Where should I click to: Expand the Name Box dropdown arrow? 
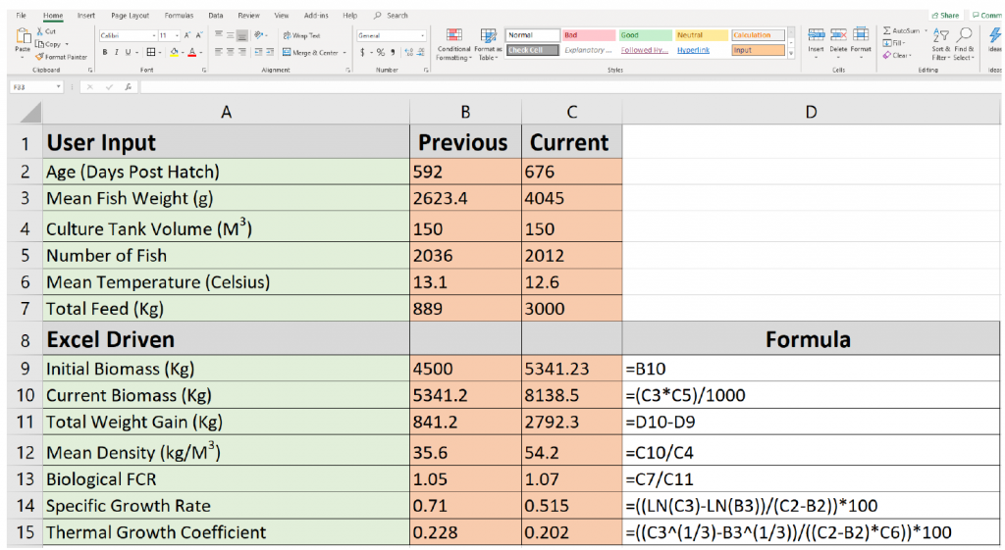pyautogui.click(x=58, y=87)
